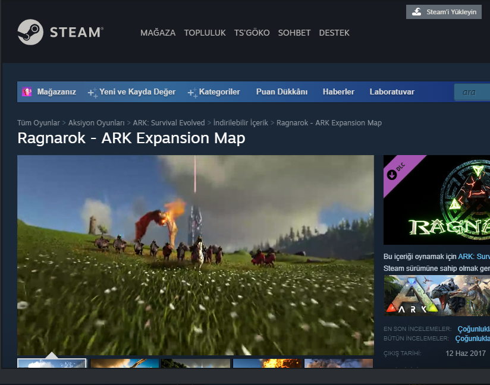Open the Ragnarok DLC header image
The width and height of the screenshot is (490, 385).
(436, 200)
